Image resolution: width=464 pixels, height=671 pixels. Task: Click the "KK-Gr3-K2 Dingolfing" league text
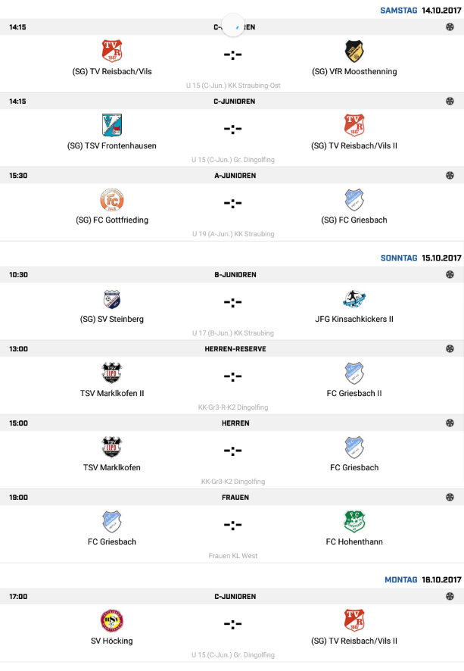click(233, 482)
